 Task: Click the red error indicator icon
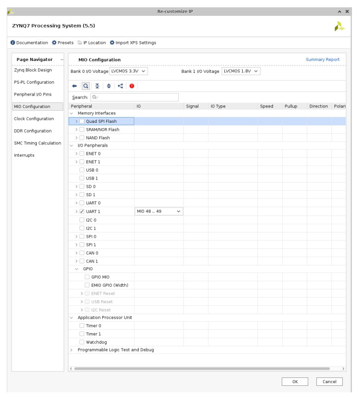132,86
